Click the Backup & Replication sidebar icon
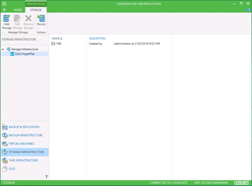The image size is (252, 186). click(x=5, y=127)
